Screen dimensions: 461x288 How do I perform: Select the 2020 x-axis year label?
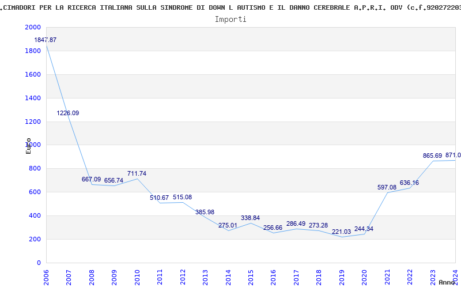[x=364, y=278]
